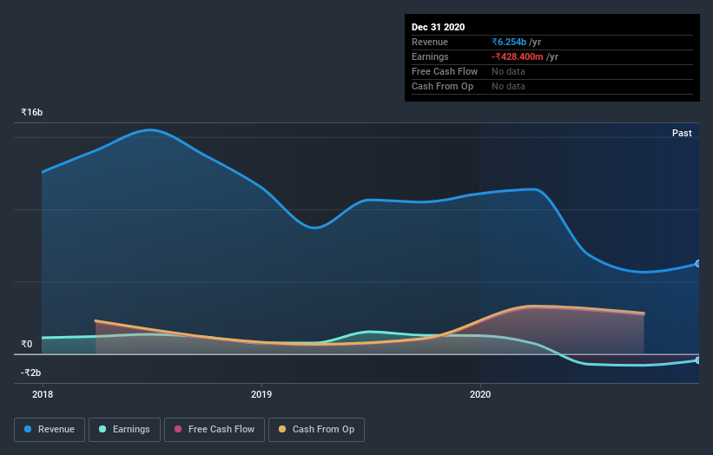
Task: Toggle the Revenue series legend button
Action: [50, 430]
